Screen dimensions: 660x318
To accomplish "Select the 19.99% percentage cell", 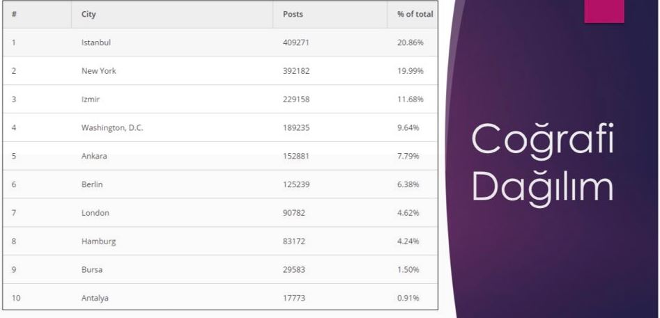I will click(410, 71).
